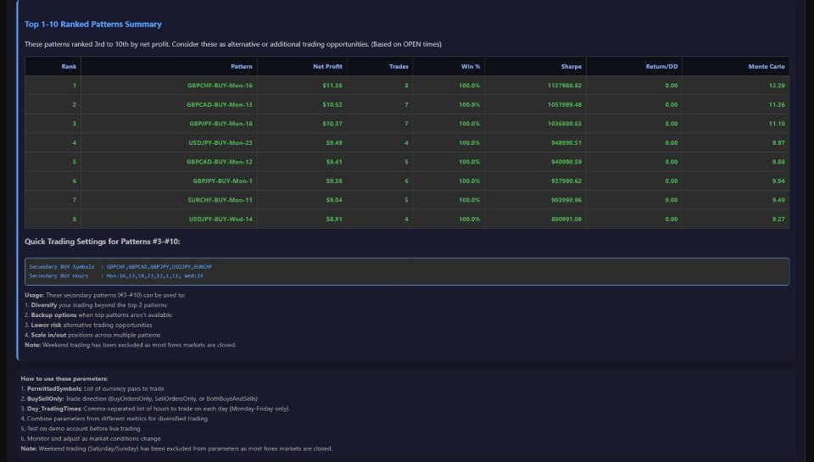Click Monte Carlo value 11.26
The height and width of the screenshot is (462, 814).
coord(777,105)
